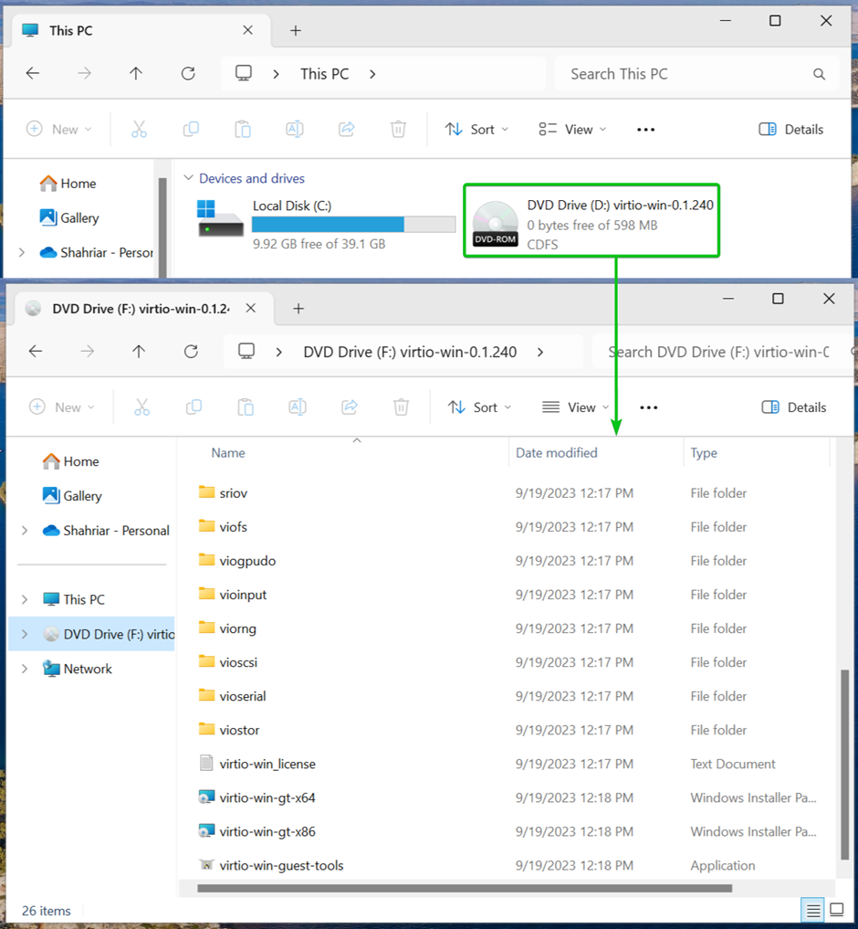Close the This PC tab
The image size is (858, 929).
247,30
